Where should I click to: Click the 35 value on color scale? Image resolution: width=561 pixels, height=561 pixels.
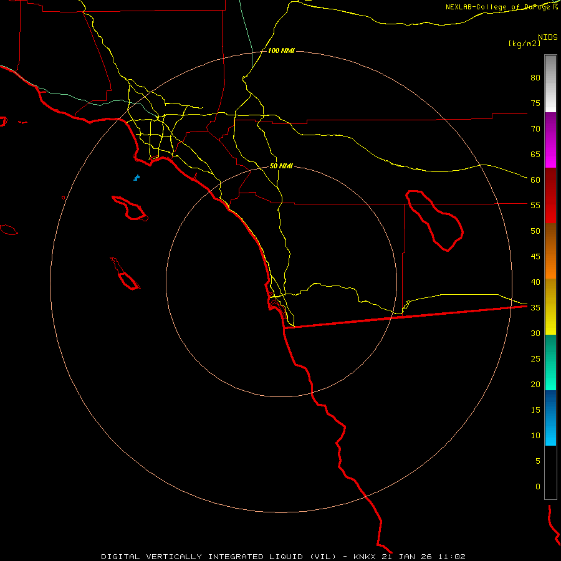click(x=535, y=308)
